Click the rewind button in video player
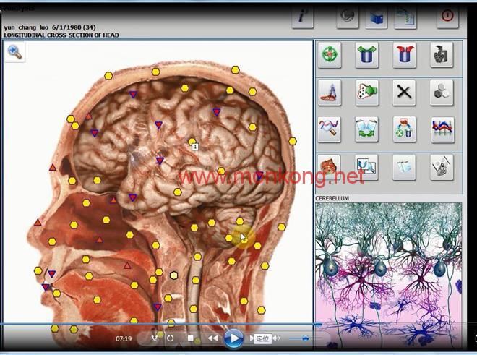Viewport: 477px width, 355px height. (x=212, y=338)
